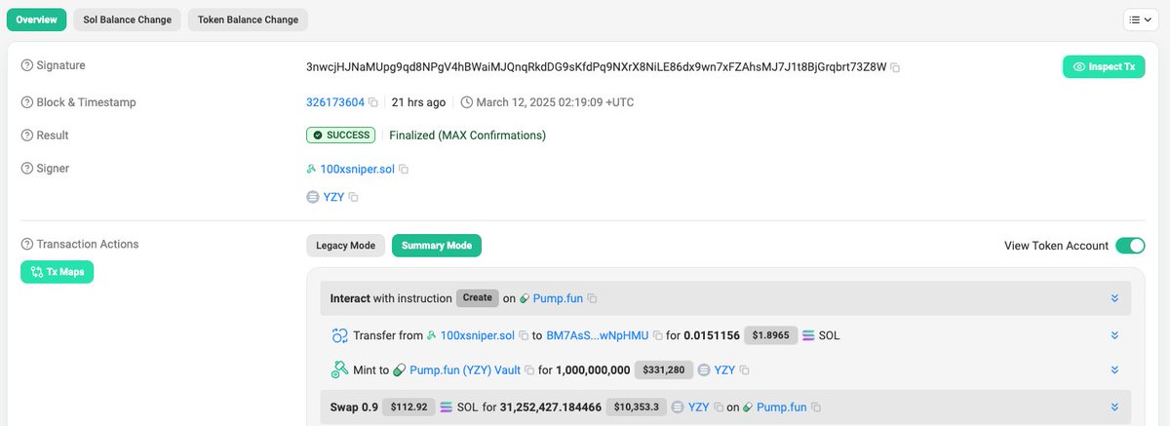Click the '21 hrs ago' text

(419, 102)
